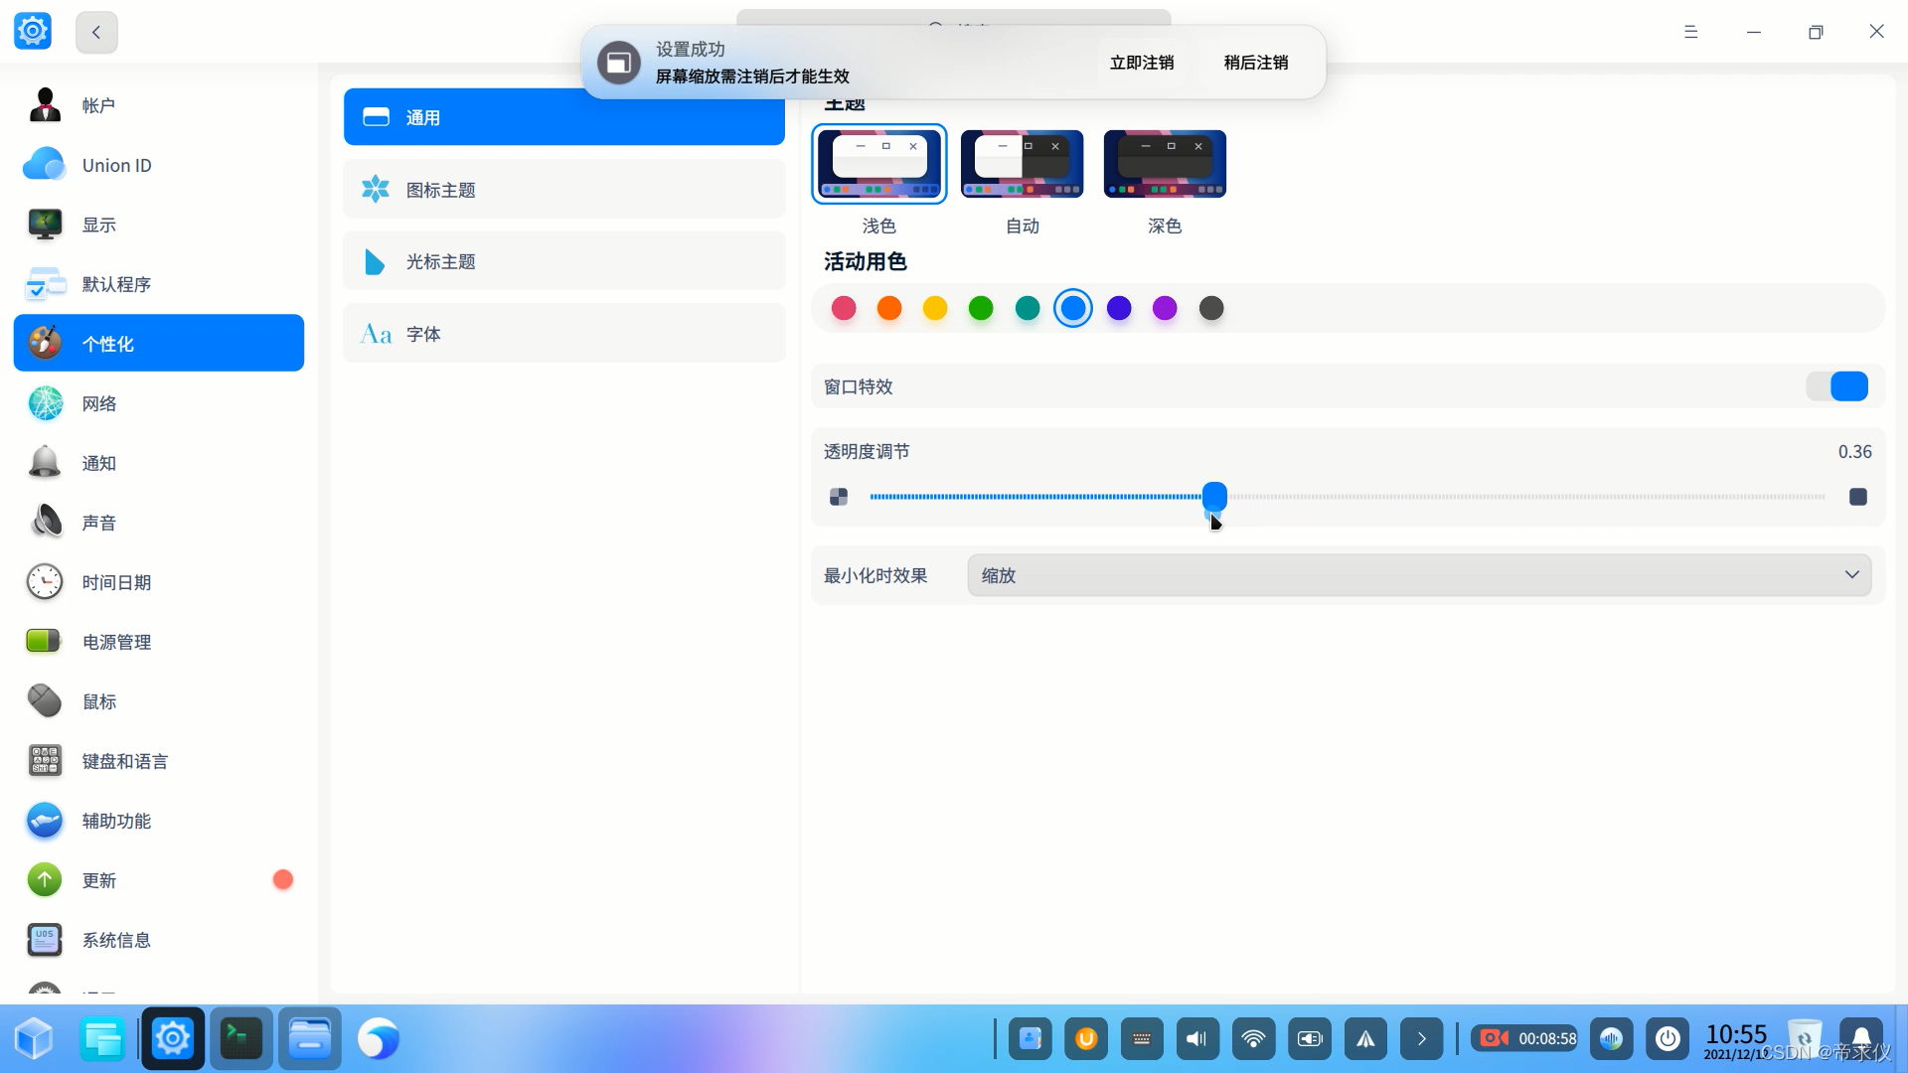
Task: Expand the minimize effect (缩放) dropdown
Action: click(1419, 575)
